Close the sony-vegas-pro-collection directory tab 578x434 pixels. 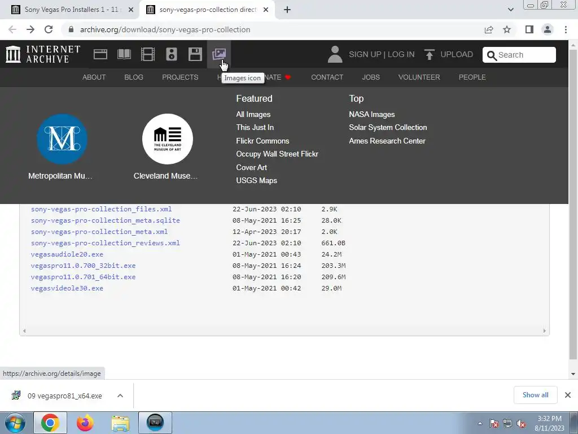[x=266, y=10]
